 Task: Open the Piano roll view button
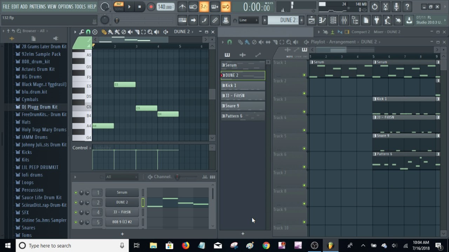(322, 20)
